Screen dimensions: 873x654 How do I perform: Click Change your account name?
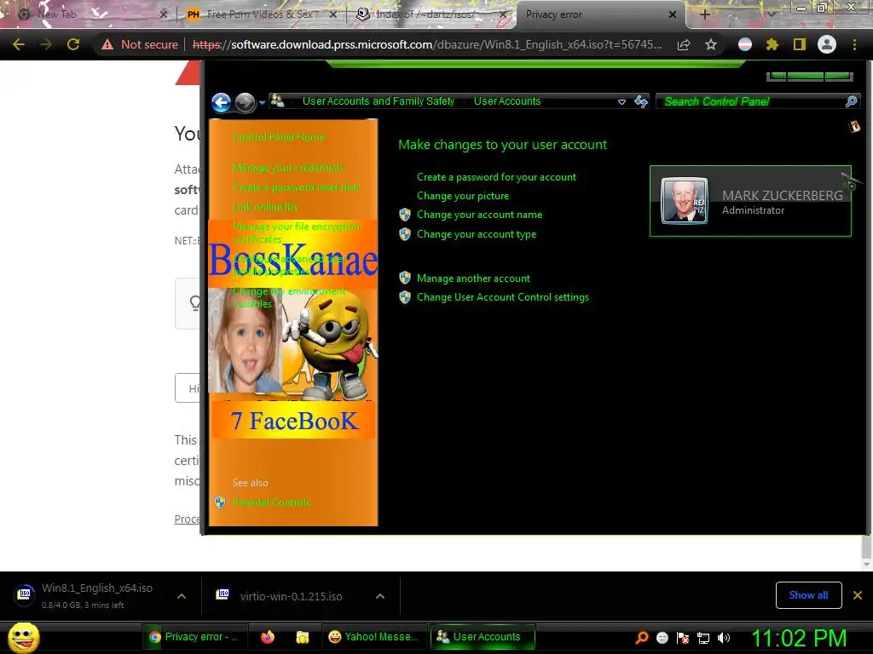click(x=479, y=215)
